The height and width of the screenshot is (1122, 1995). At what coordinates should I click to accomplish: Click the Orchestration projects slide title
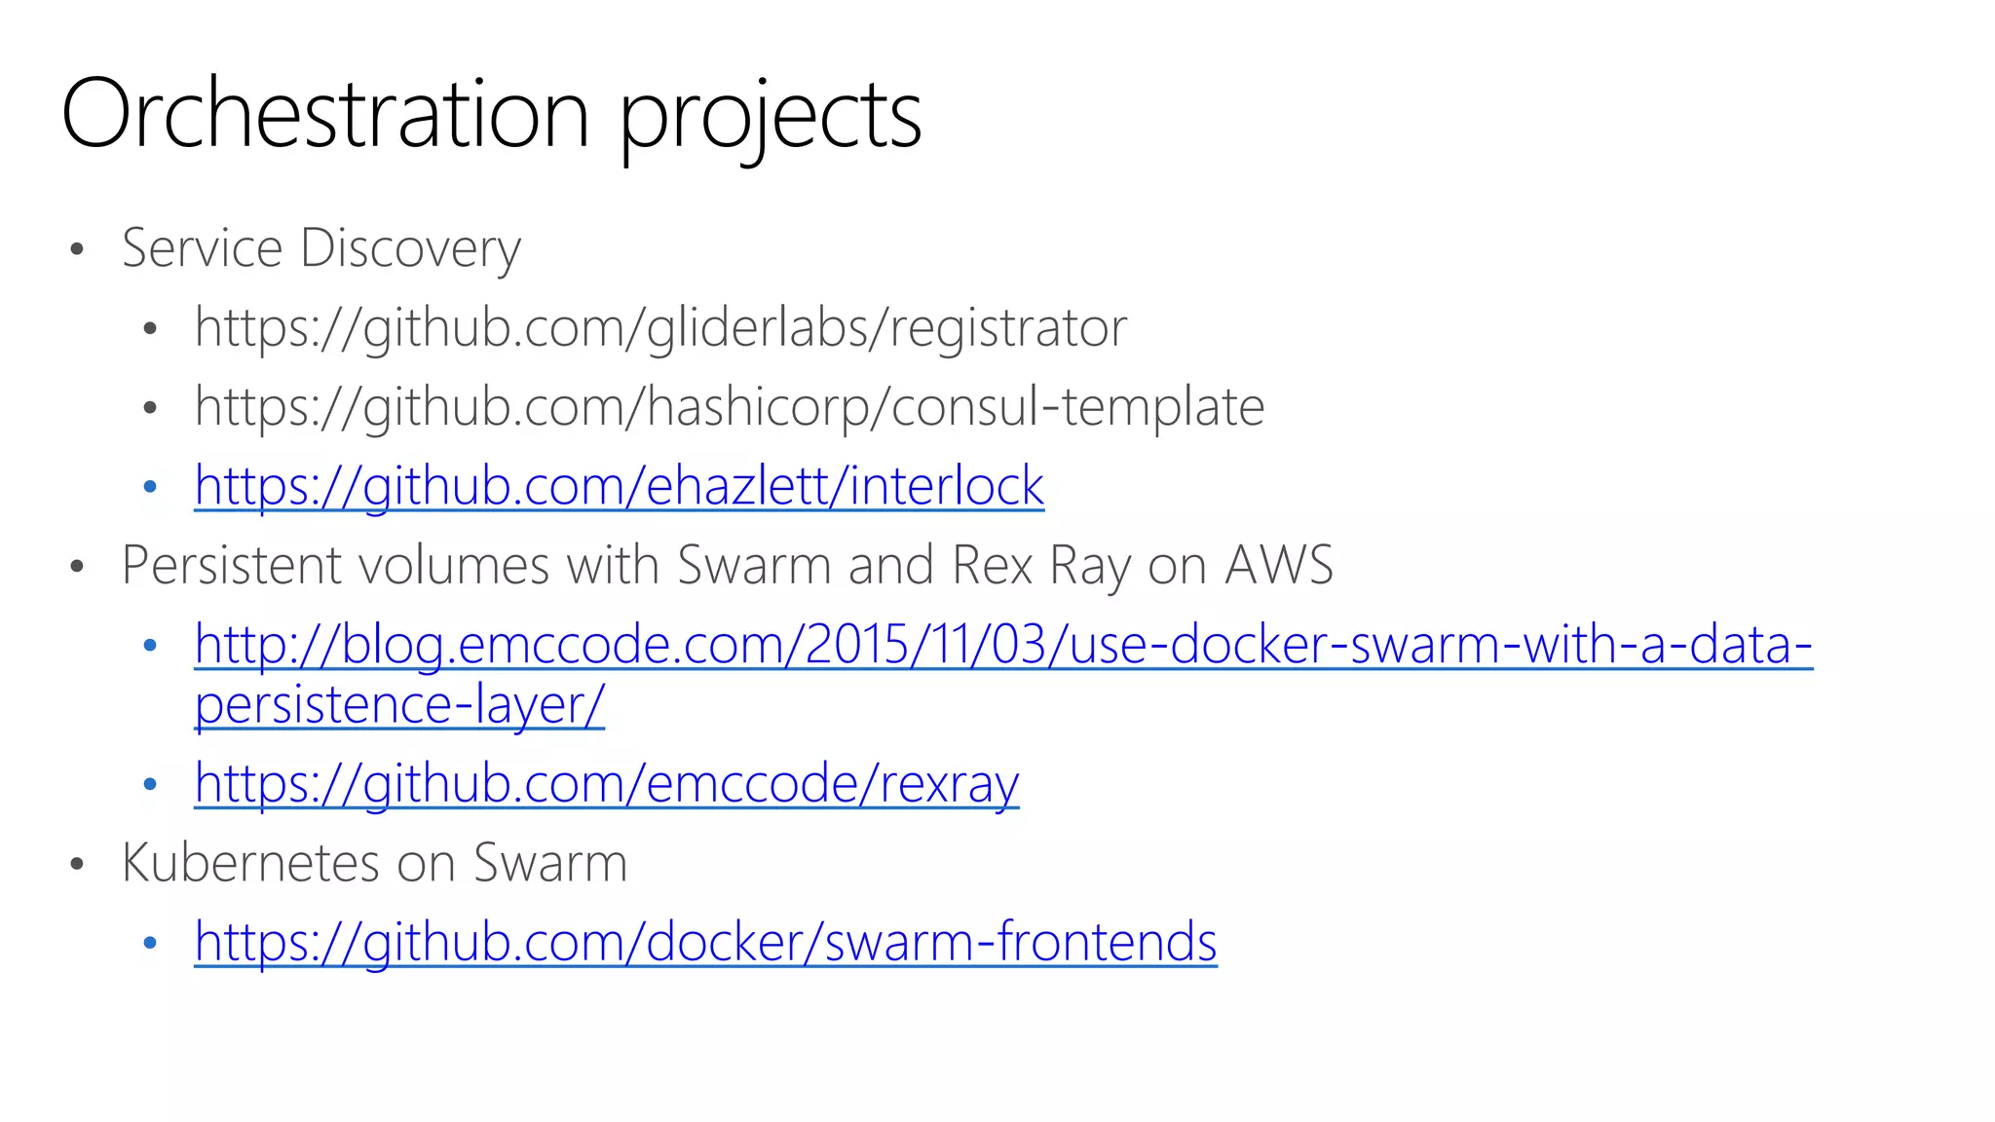click(x=492, y=116)
